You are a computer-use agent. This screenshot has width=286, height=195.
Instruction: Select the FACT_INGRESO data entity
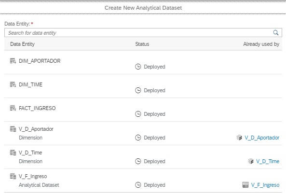click(x=37, y=108)
